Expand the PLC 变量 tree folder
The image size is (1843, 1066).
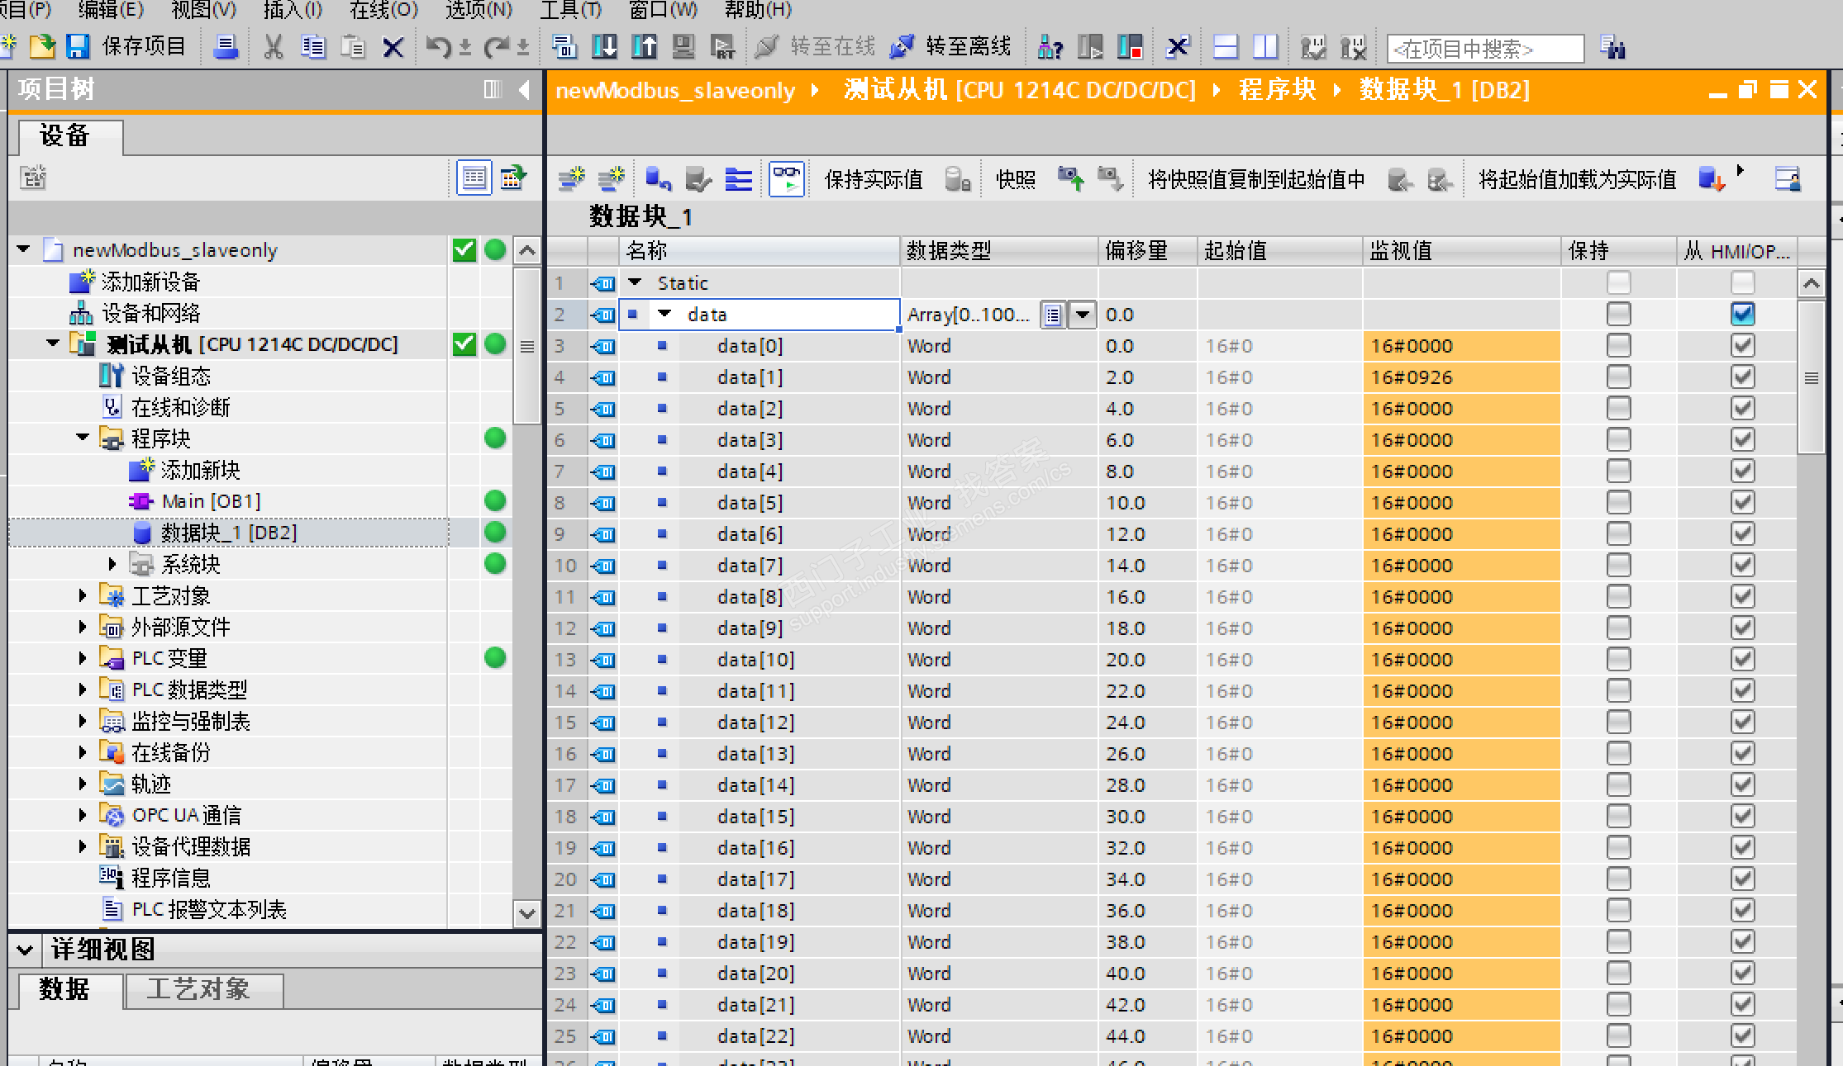pyautogui.click(x=82, y=658)
